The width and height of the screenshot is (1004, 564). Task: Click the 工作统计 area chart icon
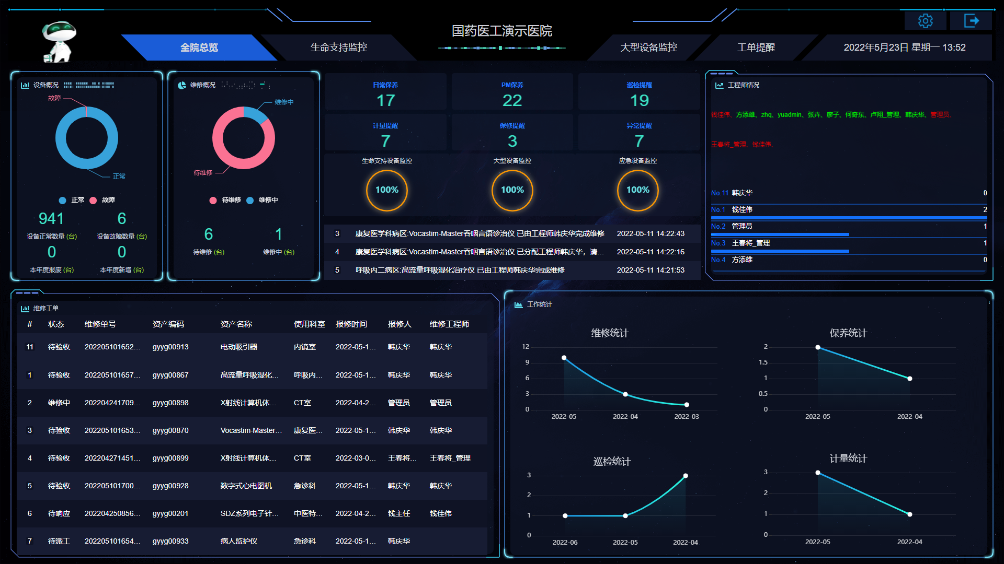point(518,304)
